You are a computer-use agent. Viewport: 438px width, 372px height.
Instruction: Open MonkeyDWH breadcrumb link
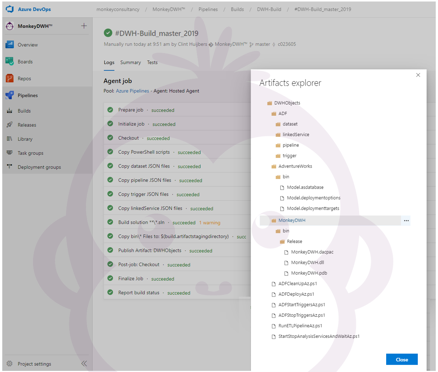(x=169, y=9)
